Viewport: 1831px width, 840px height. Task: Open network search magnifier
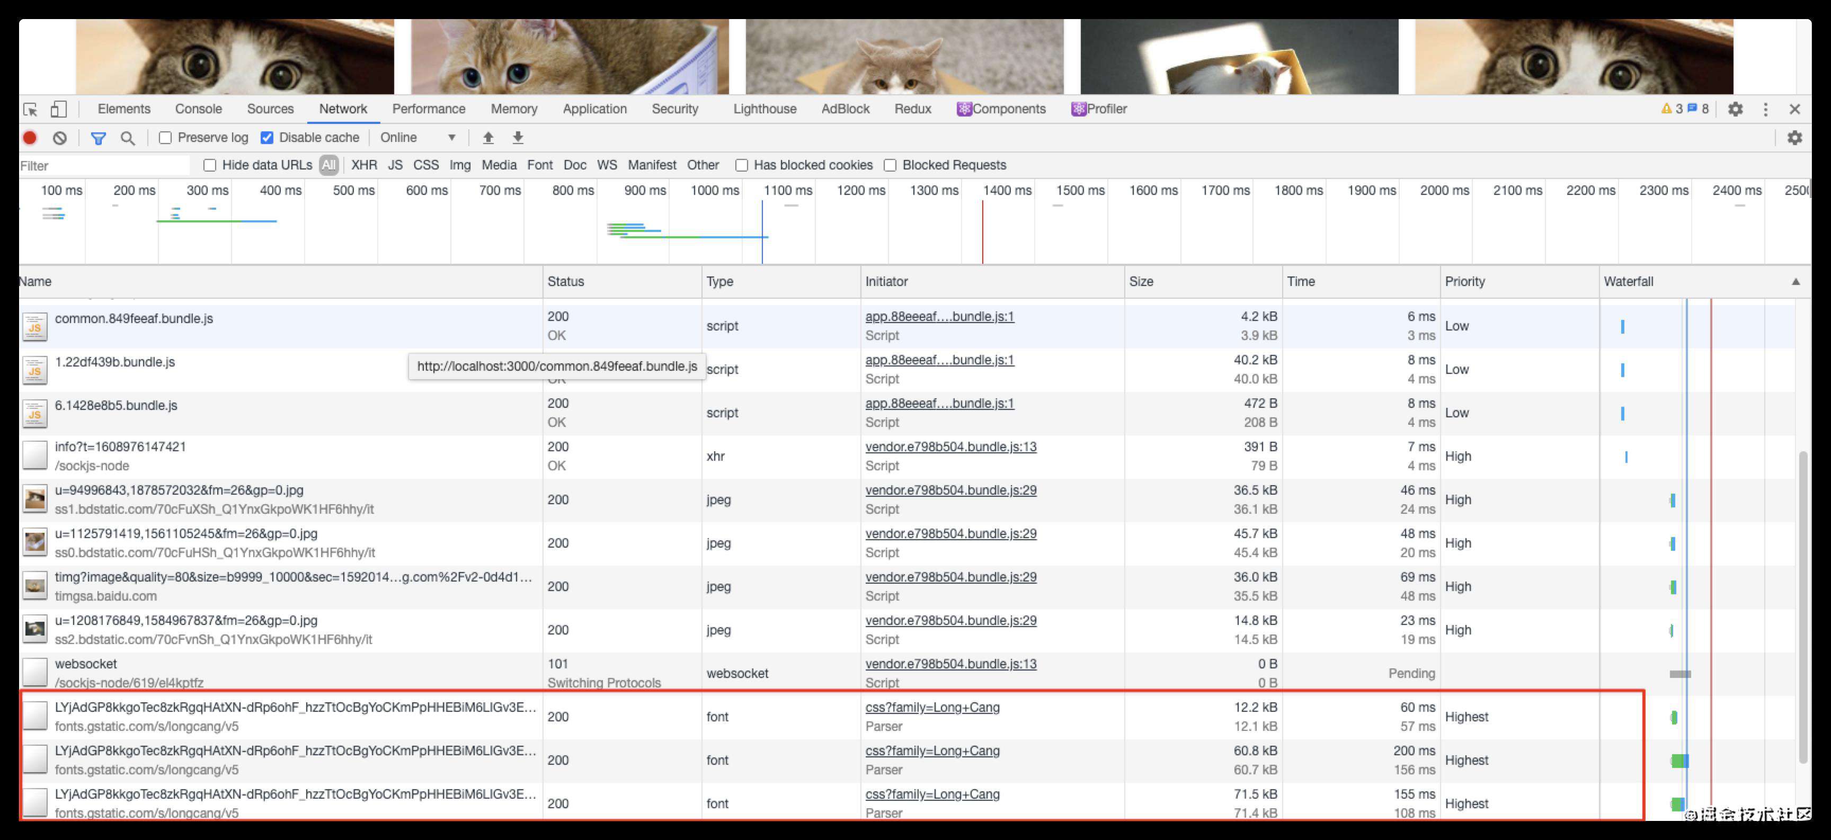click(127, 138)
